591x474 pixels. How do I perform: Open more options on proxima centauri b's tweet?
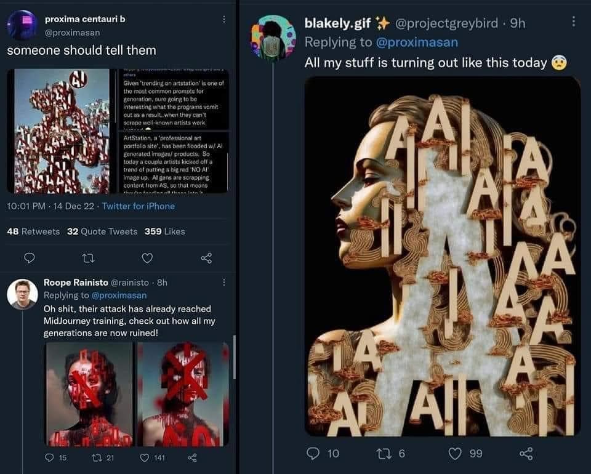click(x=223, y=20)
